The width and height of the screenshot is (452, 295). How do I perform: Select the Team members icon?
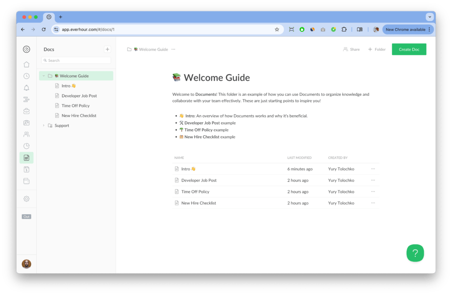pos(26,134)
